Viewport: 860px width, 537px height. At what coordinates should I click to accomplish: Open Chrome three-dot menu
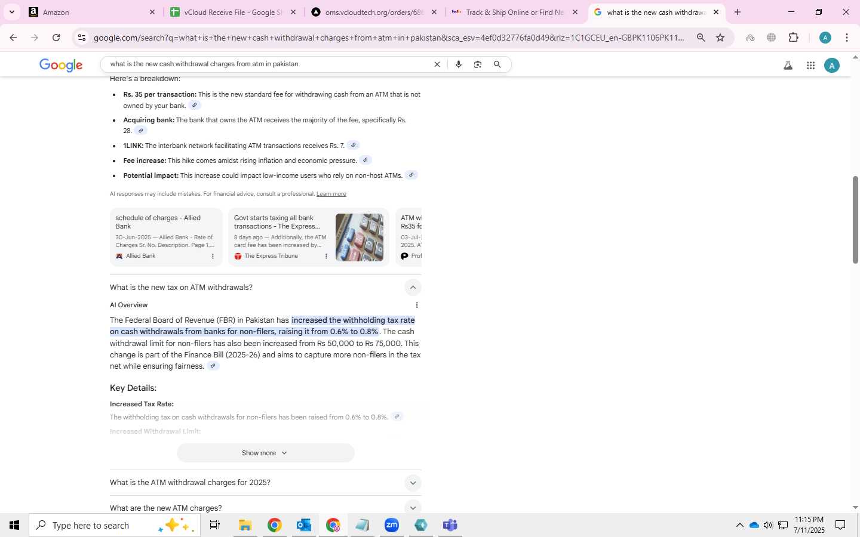point(847,38)
